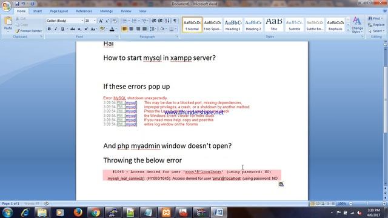
Task: Click the Paste clipboard icon
Action: tap(8, 21)
